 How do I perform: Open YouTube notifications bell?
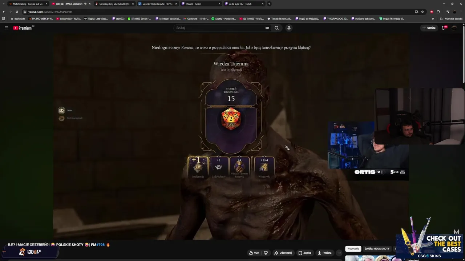444,28
